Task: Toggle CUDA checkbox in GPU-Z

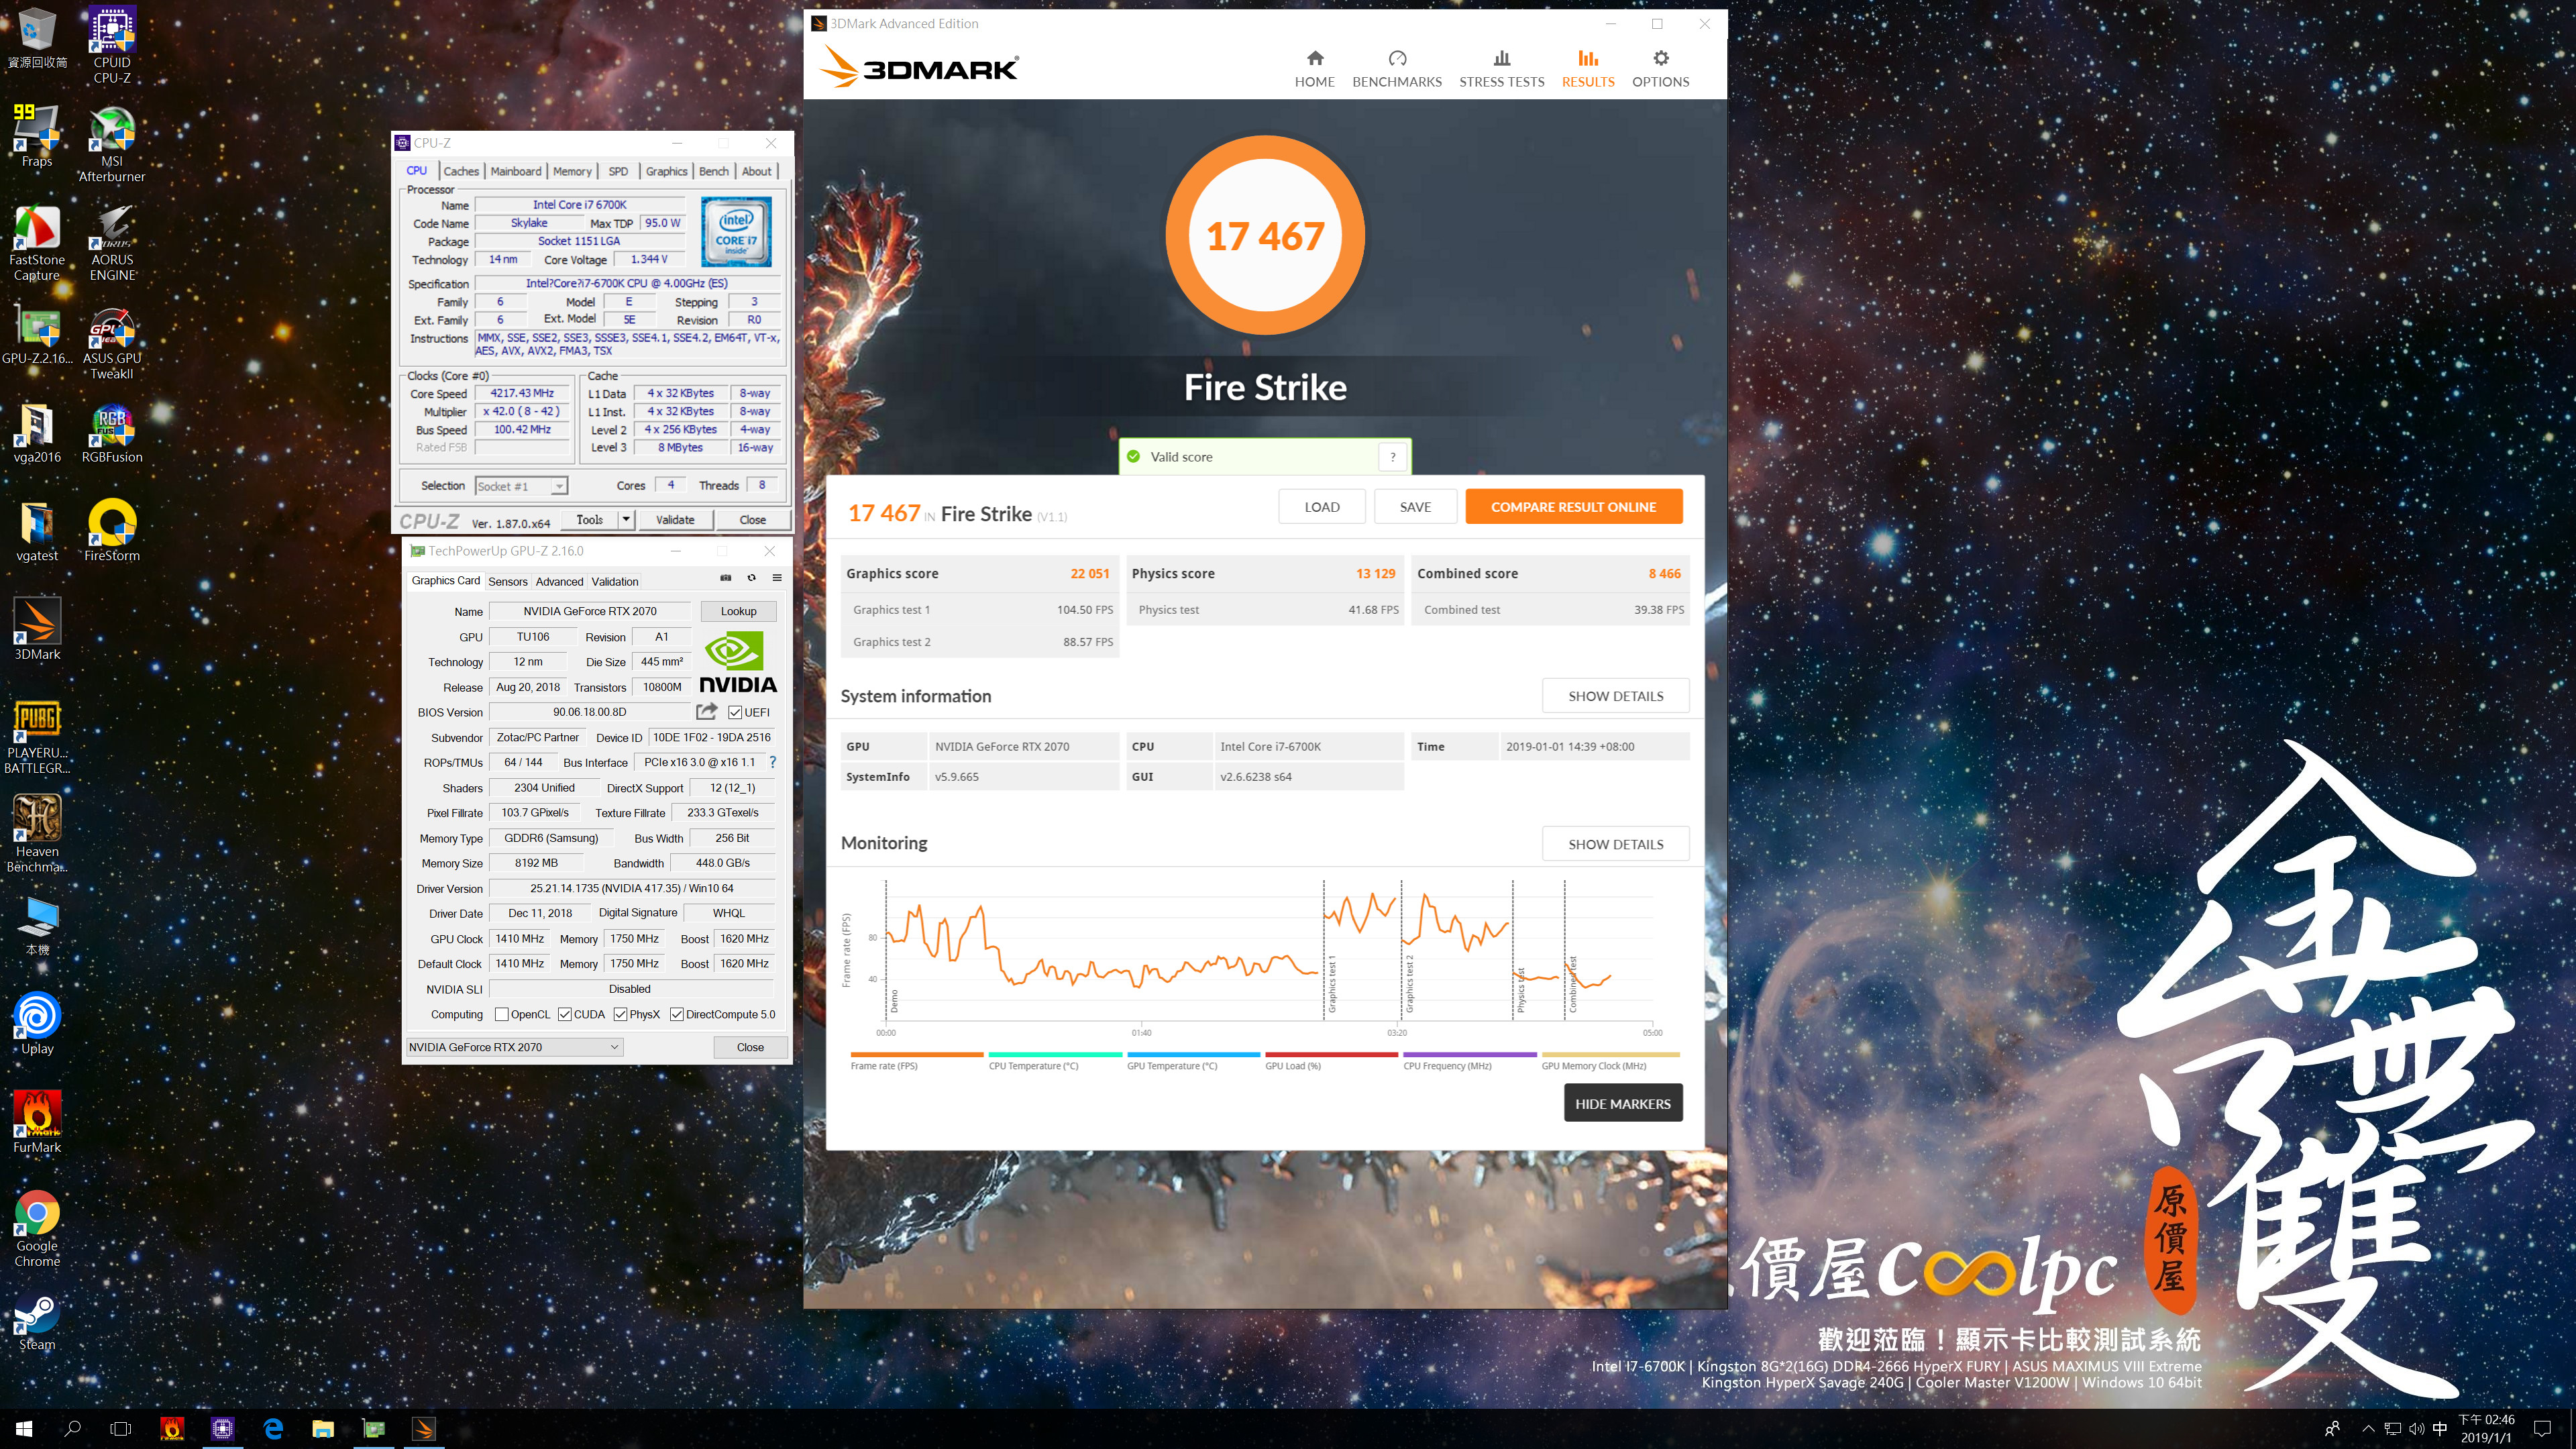Action: click(565, 1014)
